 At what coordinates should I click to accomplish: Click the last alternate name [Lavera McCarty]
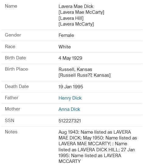(x=76, y=24)
